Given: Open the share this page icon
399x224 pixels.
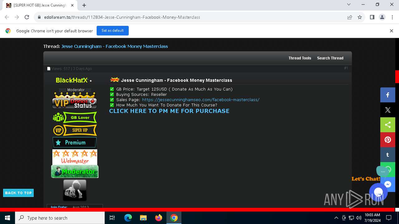Looking at the screenshot, I should 350,17.
